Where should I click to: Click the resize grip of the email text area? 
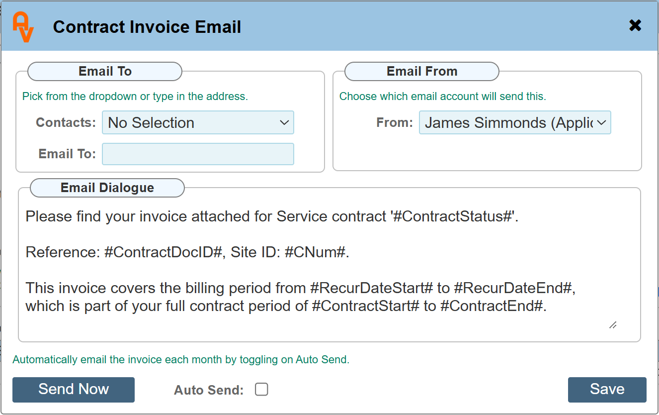click(x=613, y=325)
